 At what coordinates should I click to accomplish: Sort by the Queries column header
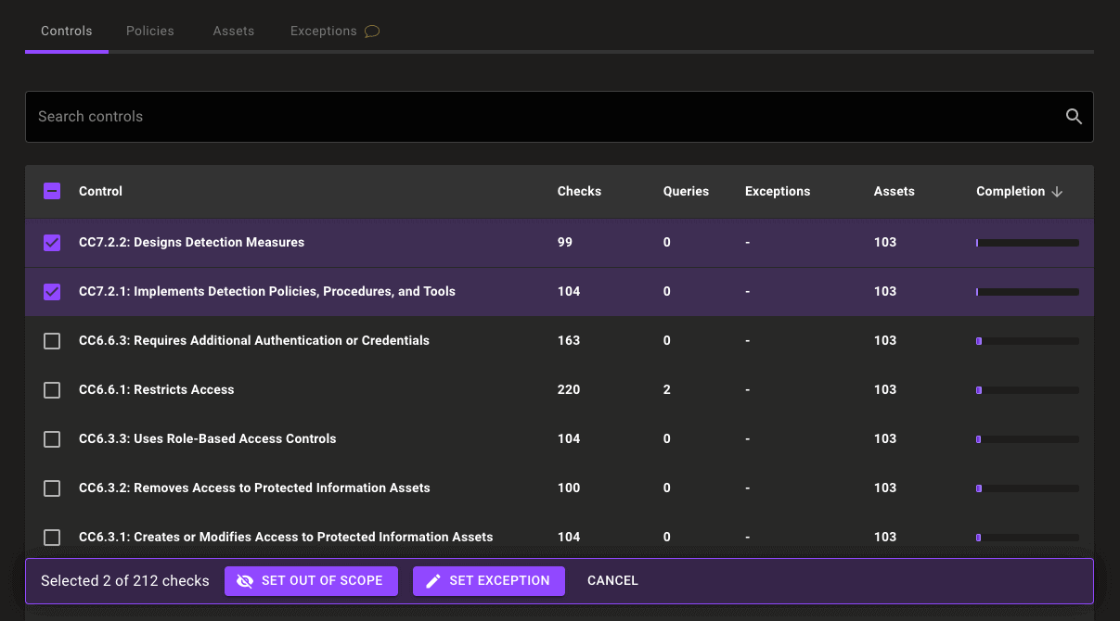tap(686, 192)
